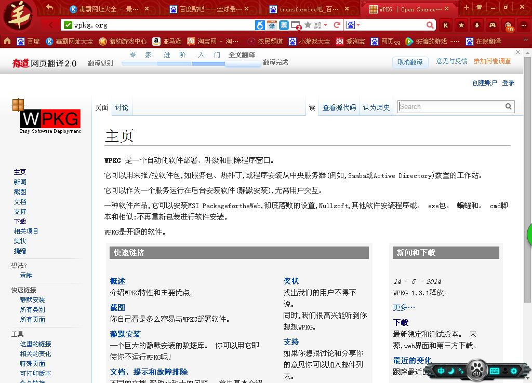Click the game controller toolbar button
532x383 pixels.
493,25
